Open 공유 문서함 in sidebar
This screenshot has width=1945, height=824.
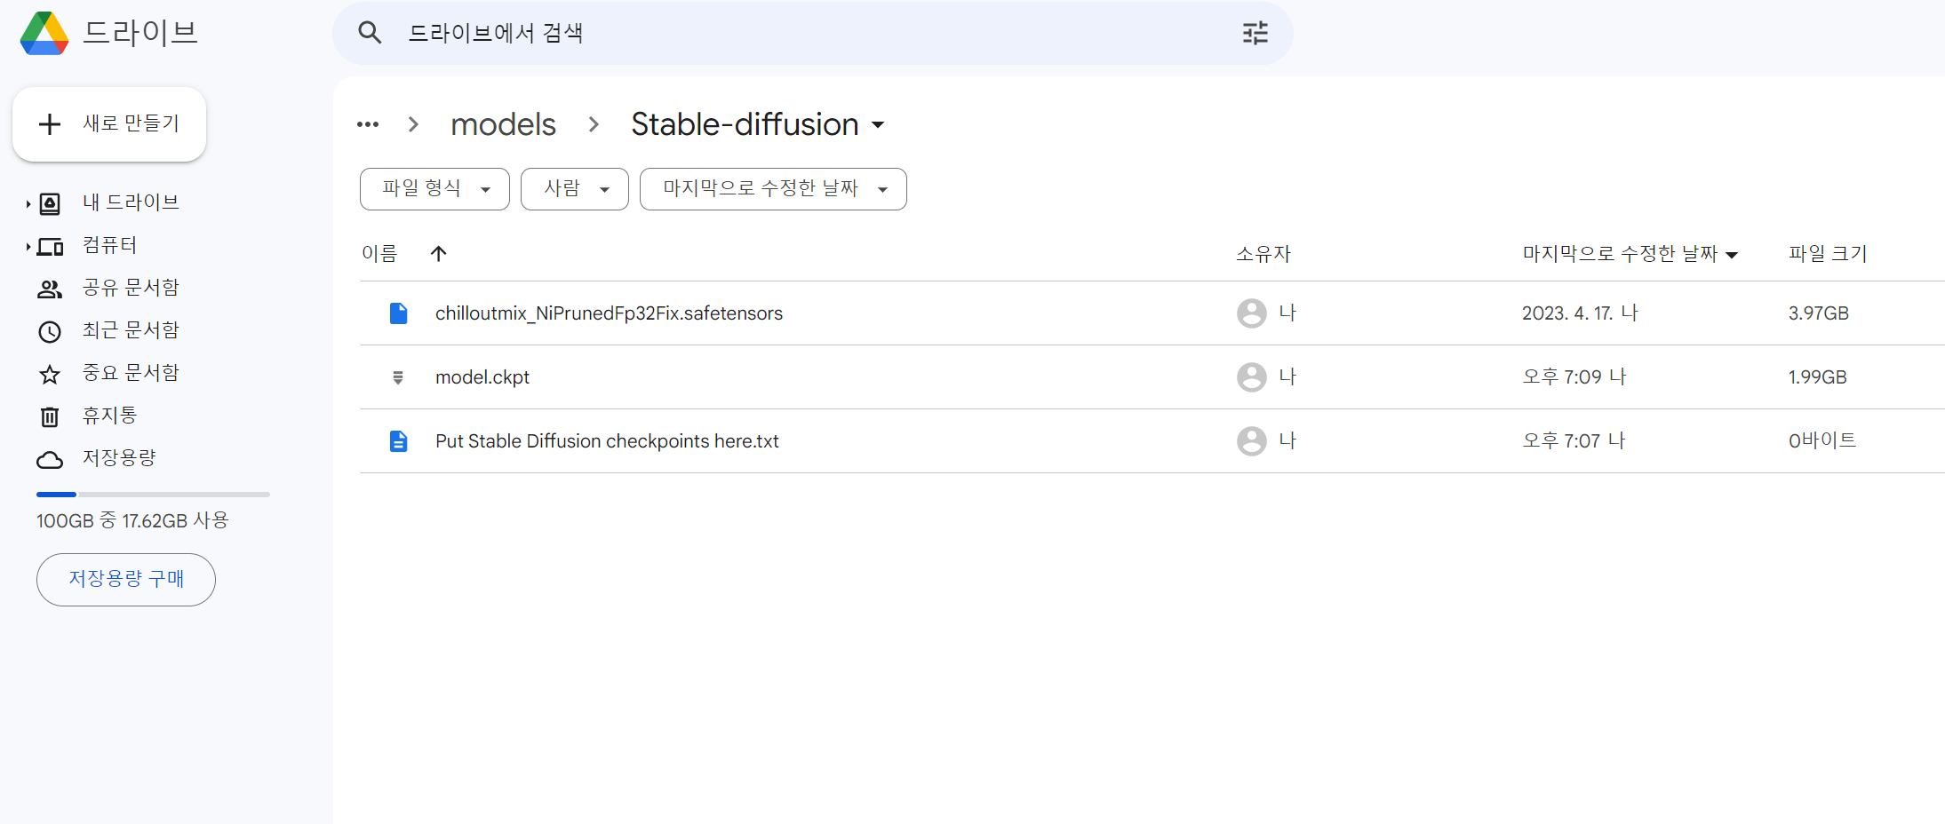click(x=131, y=288)
